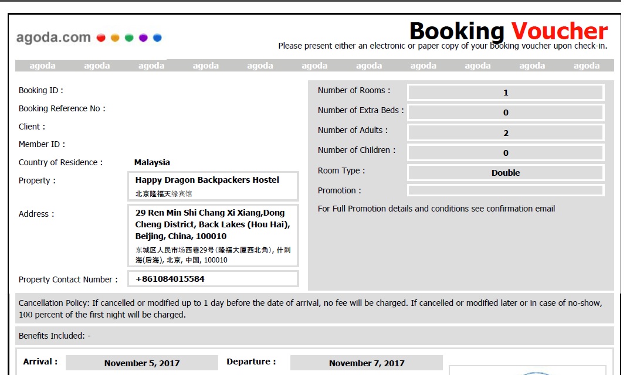Click the Booking Reference No label
Viewport: 630px width, 375px height.
[x=62, y=108]
